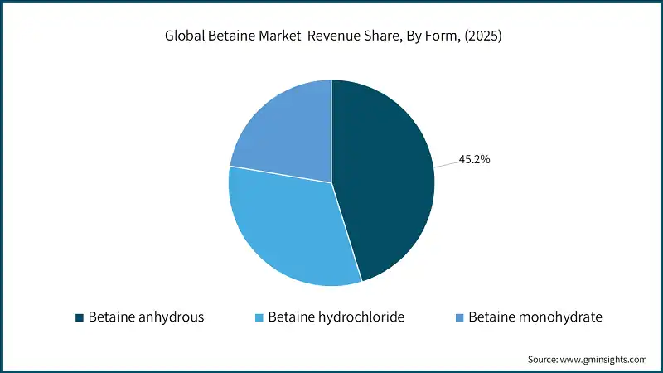The image size is (663, 373).
Task: Click the Betaine anhydrous legend color swatch
Action: pos(80,317)
